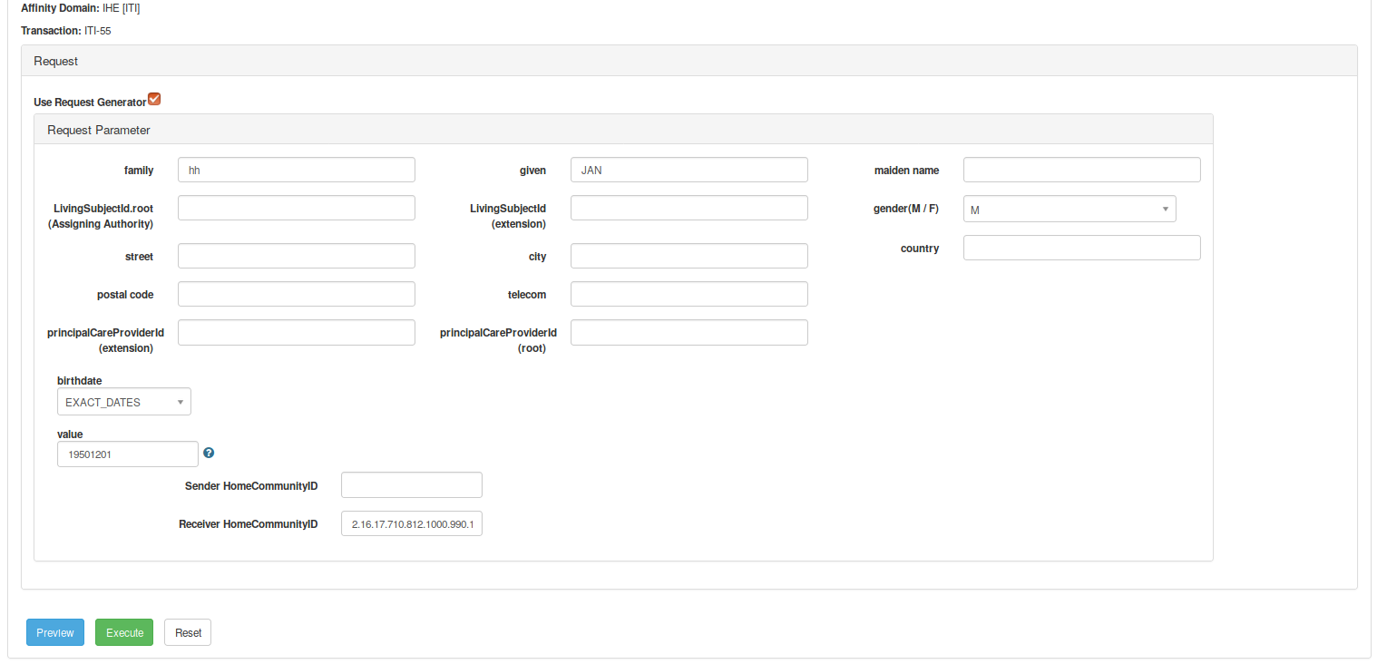This screenshot has height=664, width=1377.
Task: Click the green Execute button
Action: pyautogui.click(x=124, y=632)
